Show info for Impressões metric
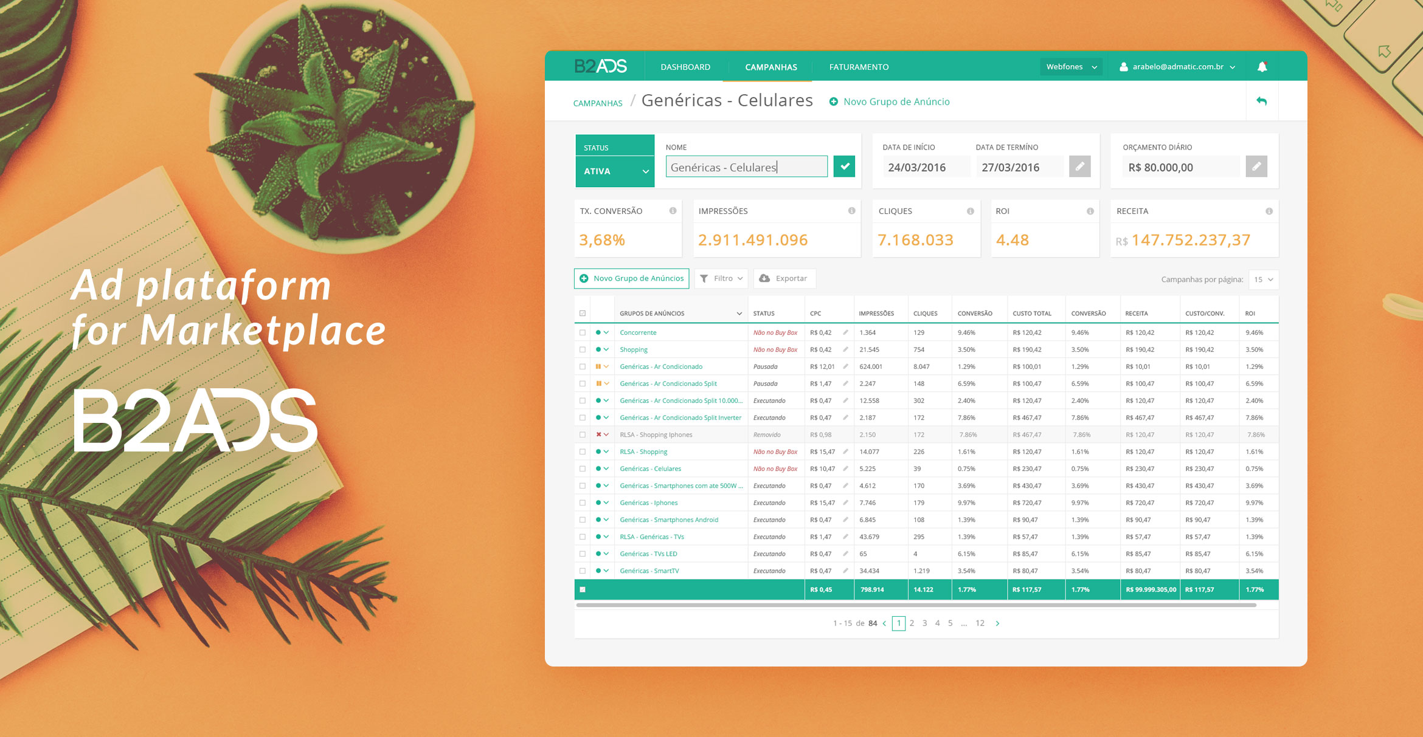This screenshot has width=1423, height=737. tap(851, 211)
